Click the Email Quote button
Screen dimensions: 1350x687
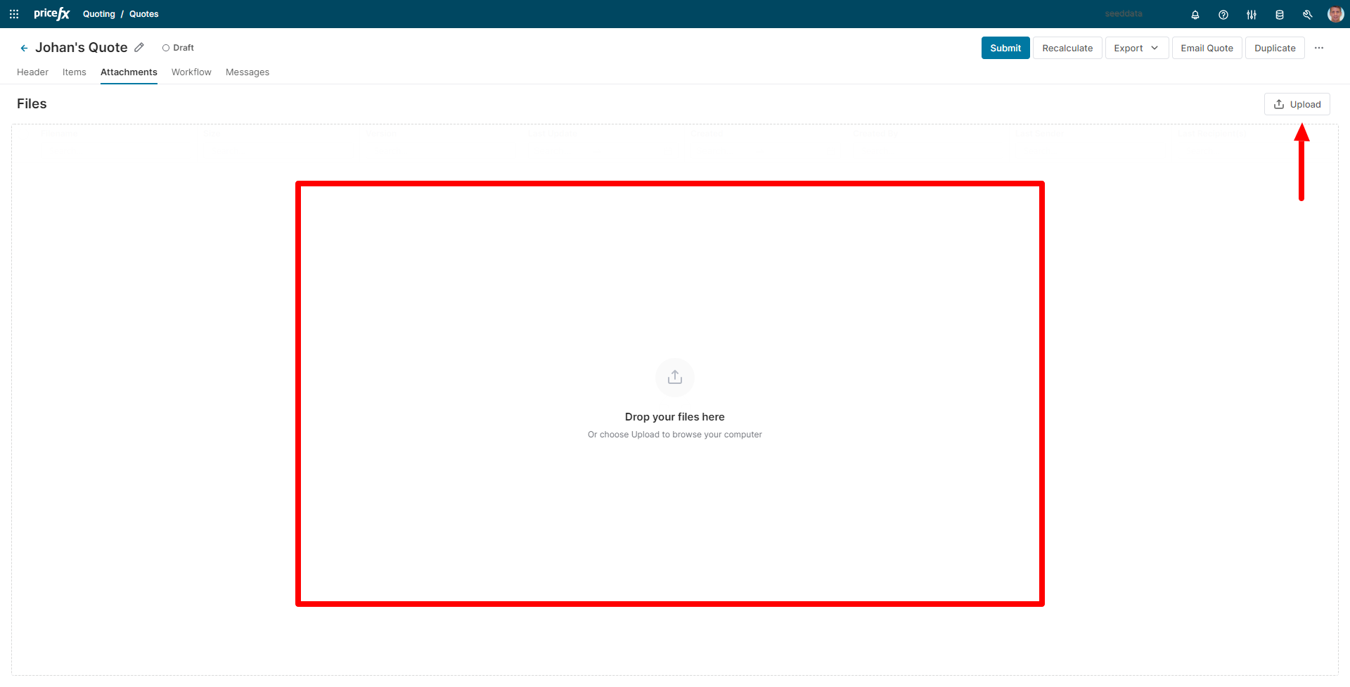click(1207, 48)
